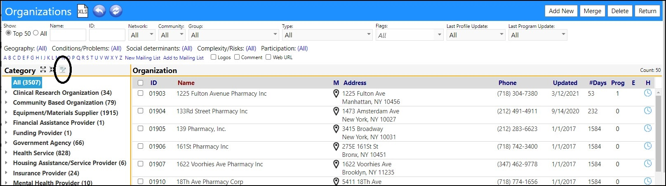View history clock for 139 Pharmacy, Inc.
The image size is (666, 186).
pyautogui.click(x=648, y=129)
